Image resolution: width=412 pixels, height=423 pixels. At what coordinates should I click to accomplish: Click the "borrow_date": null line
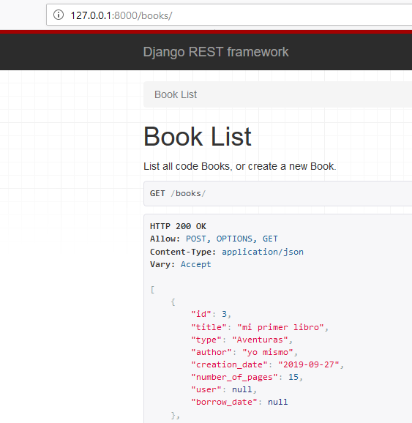point(239,402)
